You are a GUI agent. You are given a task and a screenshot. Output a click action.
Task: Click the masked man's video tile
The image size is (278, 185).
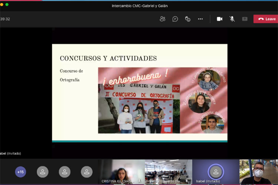259,172
